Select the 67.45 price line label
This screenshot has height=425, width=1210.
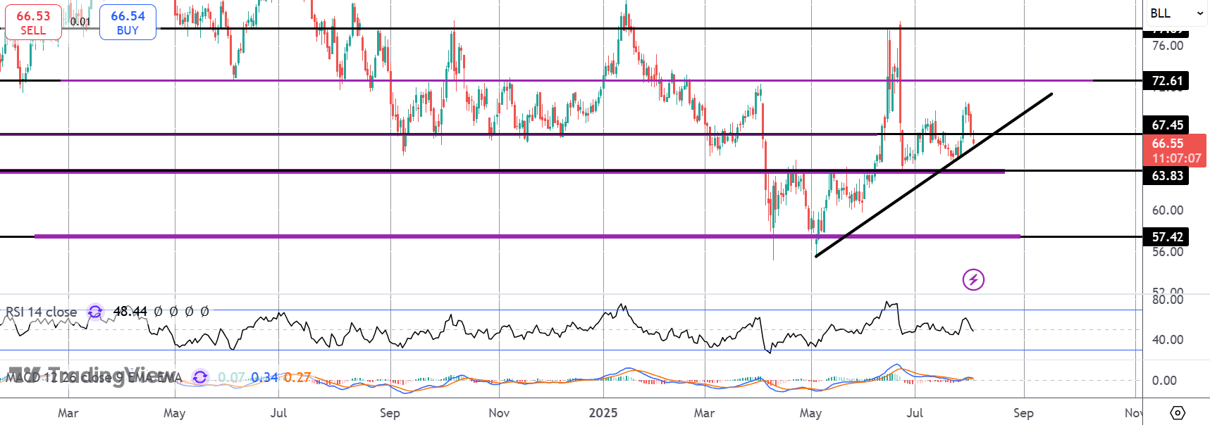(1166, 125)
